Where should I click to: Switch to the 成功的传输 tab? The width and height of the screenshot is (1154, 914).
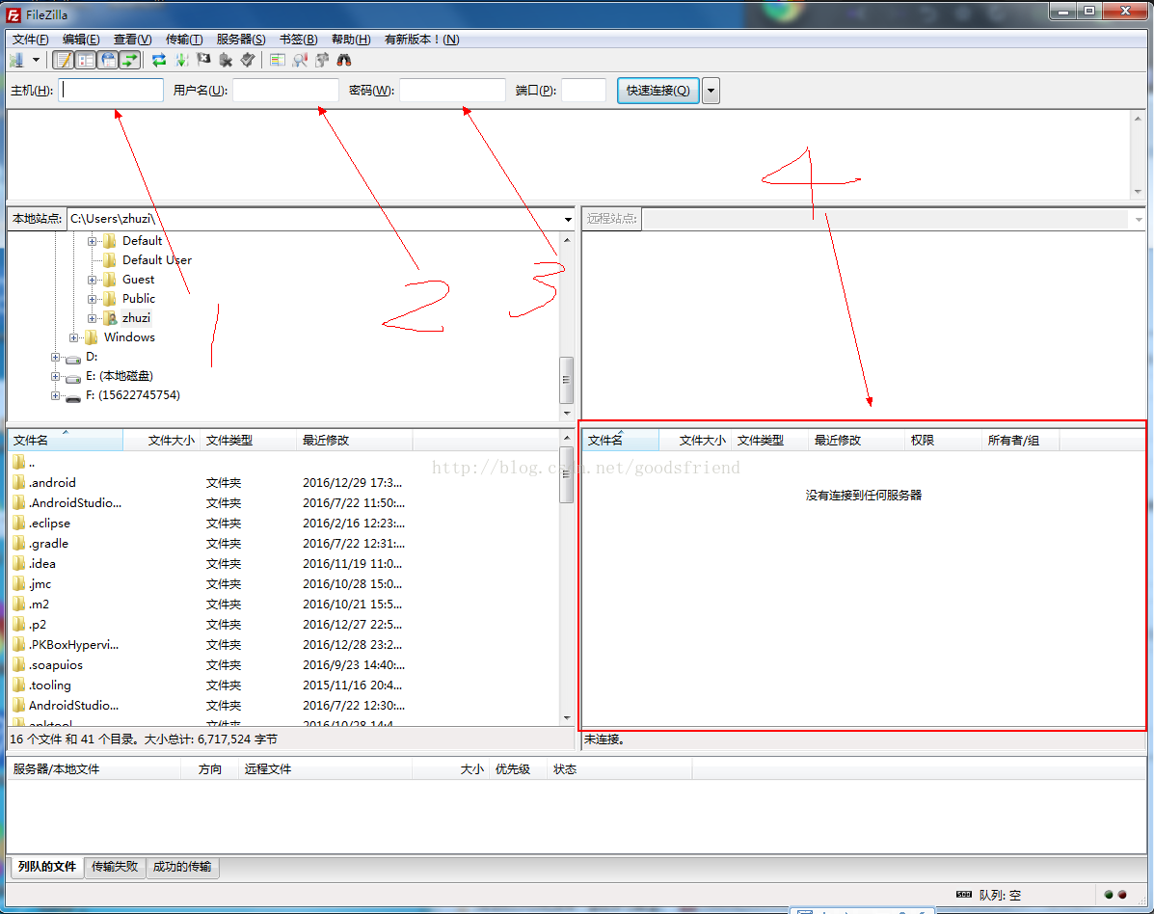pos(182,867)
